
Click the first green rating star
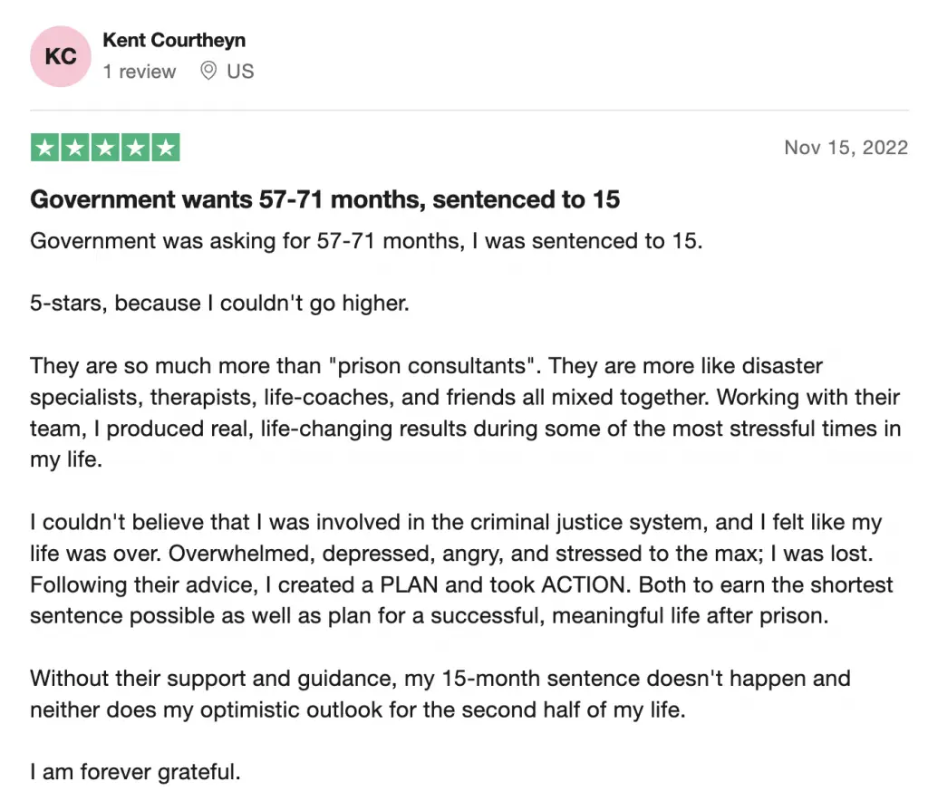point(45,148)
